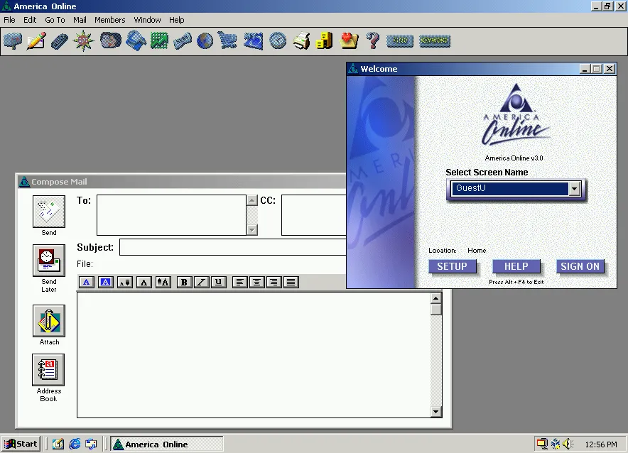Viewport: 628px width, 453px height.
Task: Toggle italic formatting for message text
Action: 201,282
